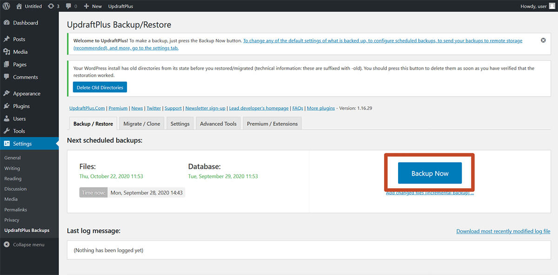
Task: Open the News link
Action: point(137,108)
